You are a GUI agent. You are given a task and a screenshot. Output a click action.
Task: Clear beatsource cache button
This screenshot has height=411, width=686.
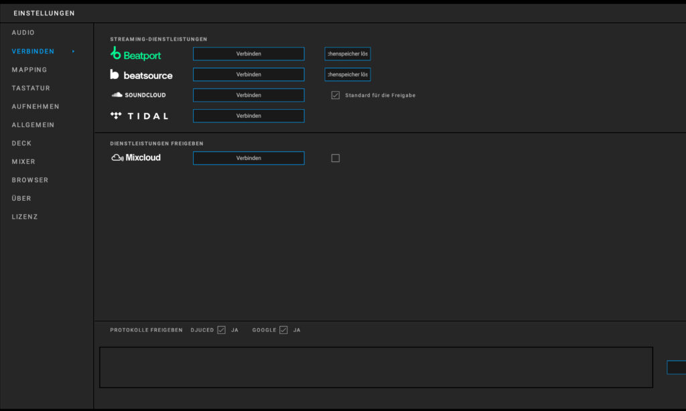coord(348,74)
